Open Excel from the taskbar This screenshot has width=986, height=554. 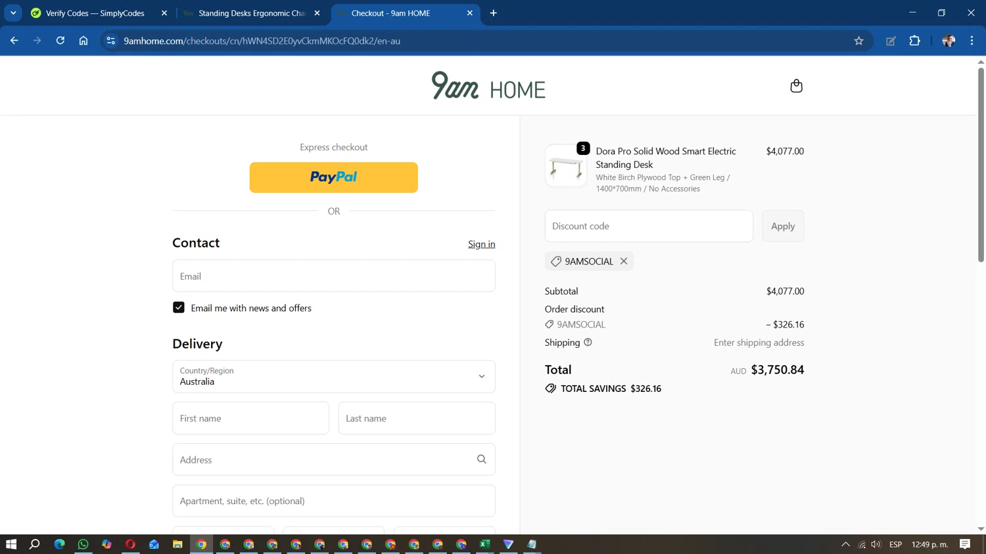[485, 544]
